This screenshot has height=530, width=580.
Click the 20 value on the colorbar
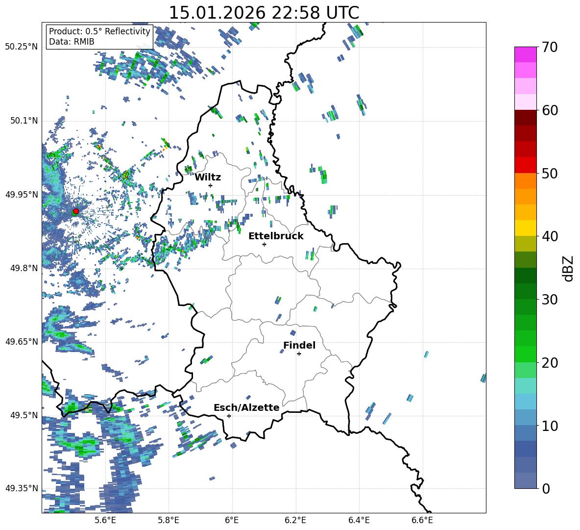click(x=550, y=363)
